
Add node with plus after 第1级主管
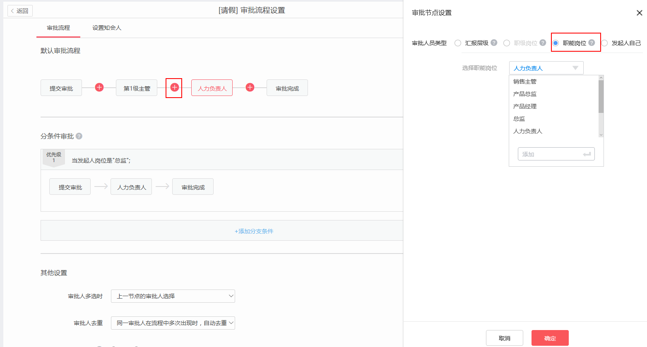pos(175,87)
